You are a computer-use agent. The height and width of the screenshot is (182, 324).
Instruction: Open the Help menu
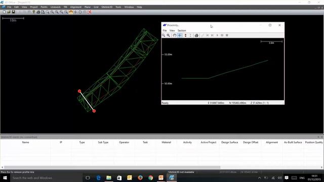[139, 7]
